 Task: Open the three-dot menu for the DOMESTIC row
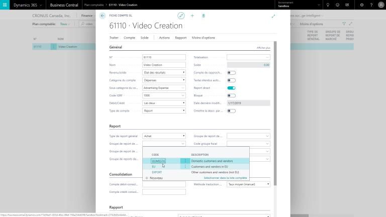pyautogui.click(x=185, y=161)
